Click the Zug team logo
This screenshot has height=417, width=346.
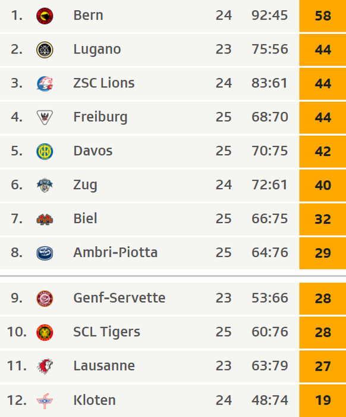point(45,185)
